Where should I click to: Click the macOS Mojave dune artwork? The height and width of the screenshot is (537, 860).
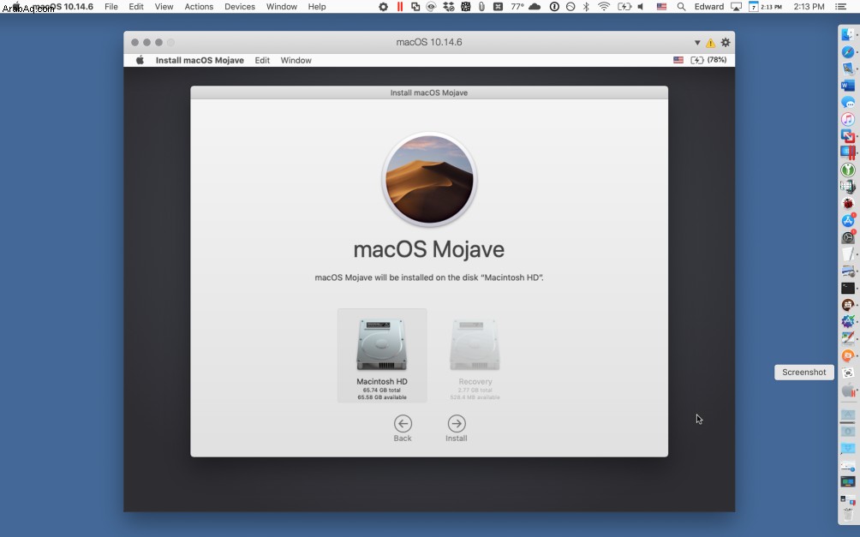[429, 179]
